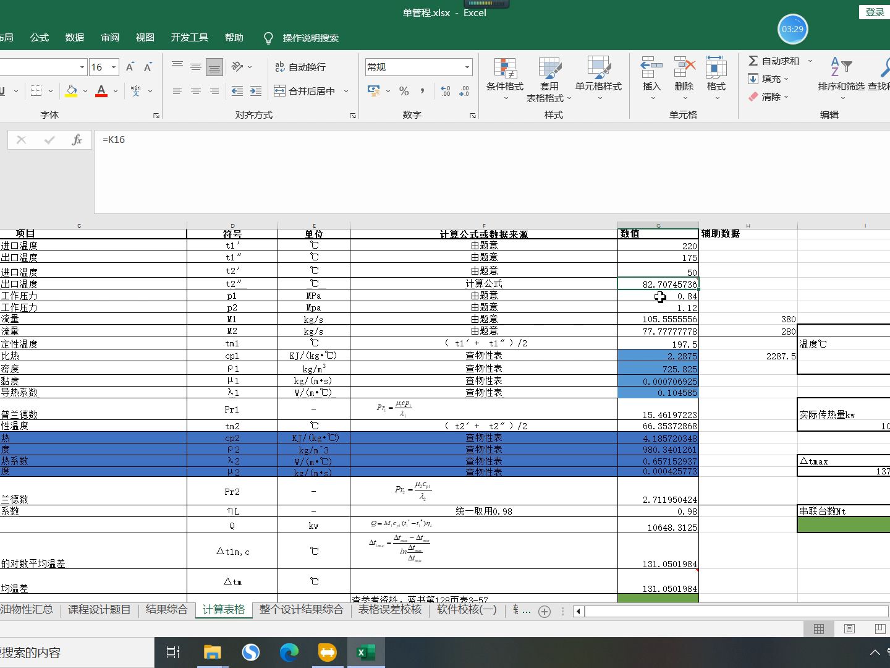The image size is (890, 668).
Task: Select cell with value 82.70745736
Action: [658, 284]
